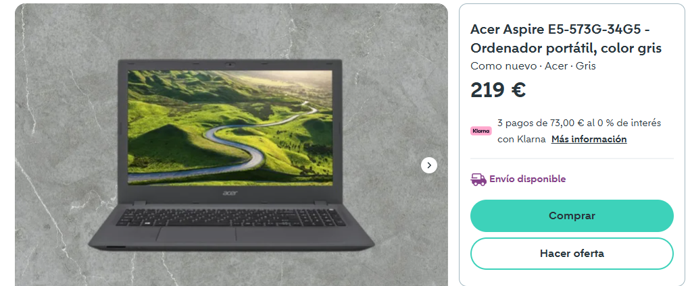This screenshot has height=286, width=690.
Task: Click the Gris color attribute text
Action: point(585,66)
